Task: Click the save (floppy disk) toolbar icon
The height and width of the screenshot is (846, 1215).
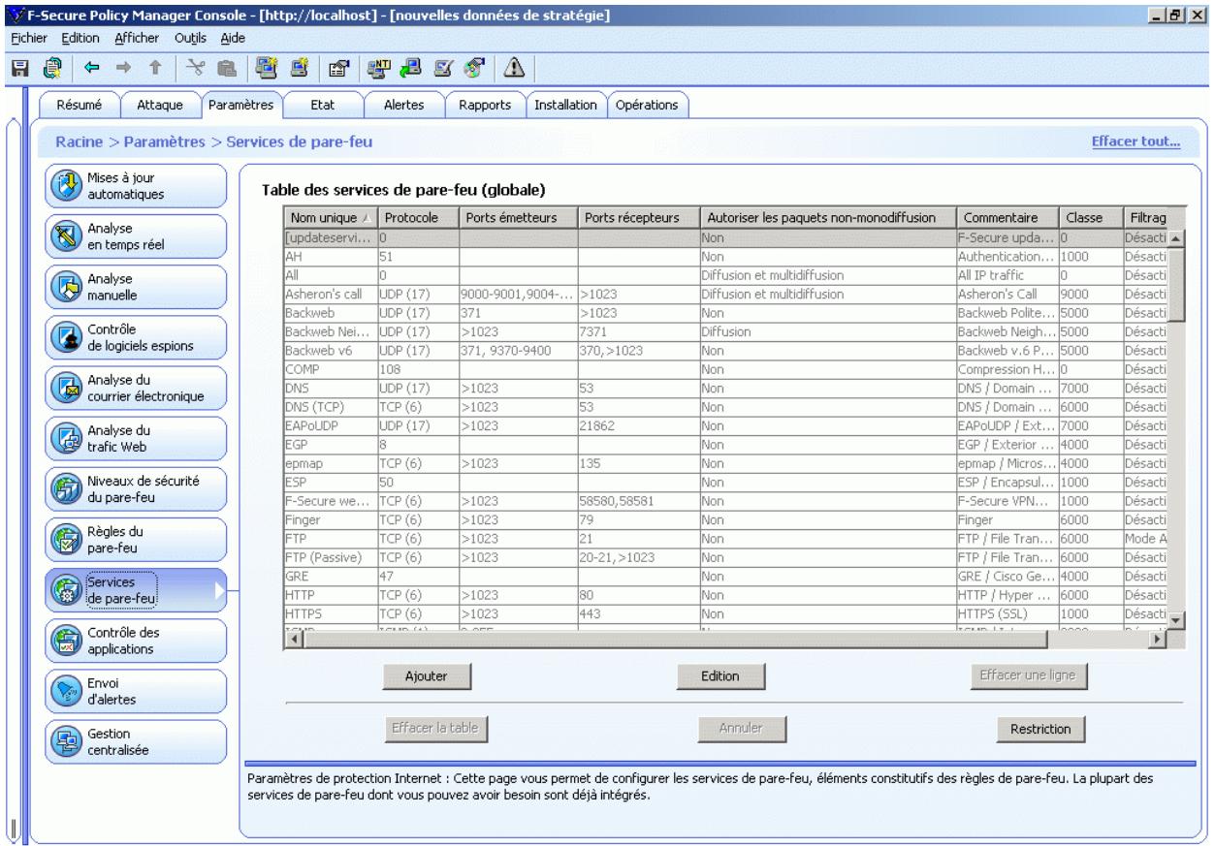Action: (x=18, y=69)
